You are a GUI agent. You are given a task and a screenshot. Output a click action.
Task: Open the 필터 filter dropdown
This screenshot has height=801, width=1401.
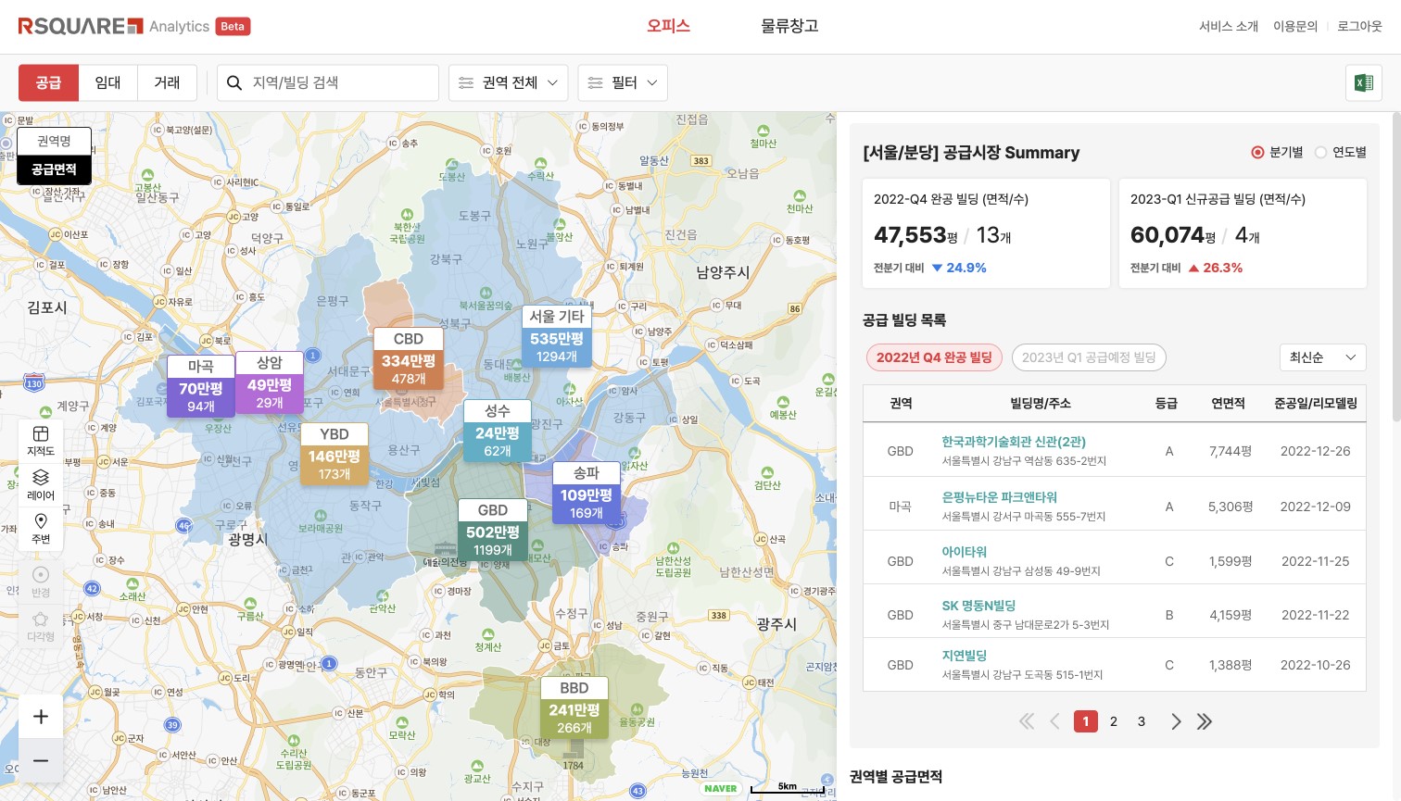pyautogui.click(x=622, y=83)
